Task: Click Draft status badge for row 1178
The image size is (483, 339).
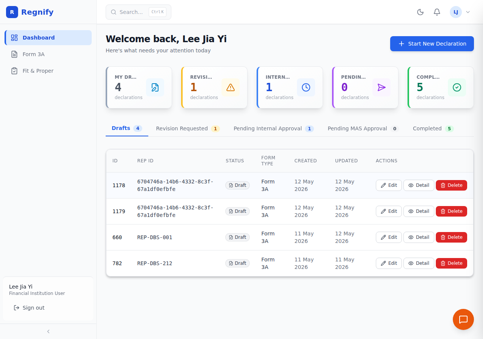Action: pos(238,185)
